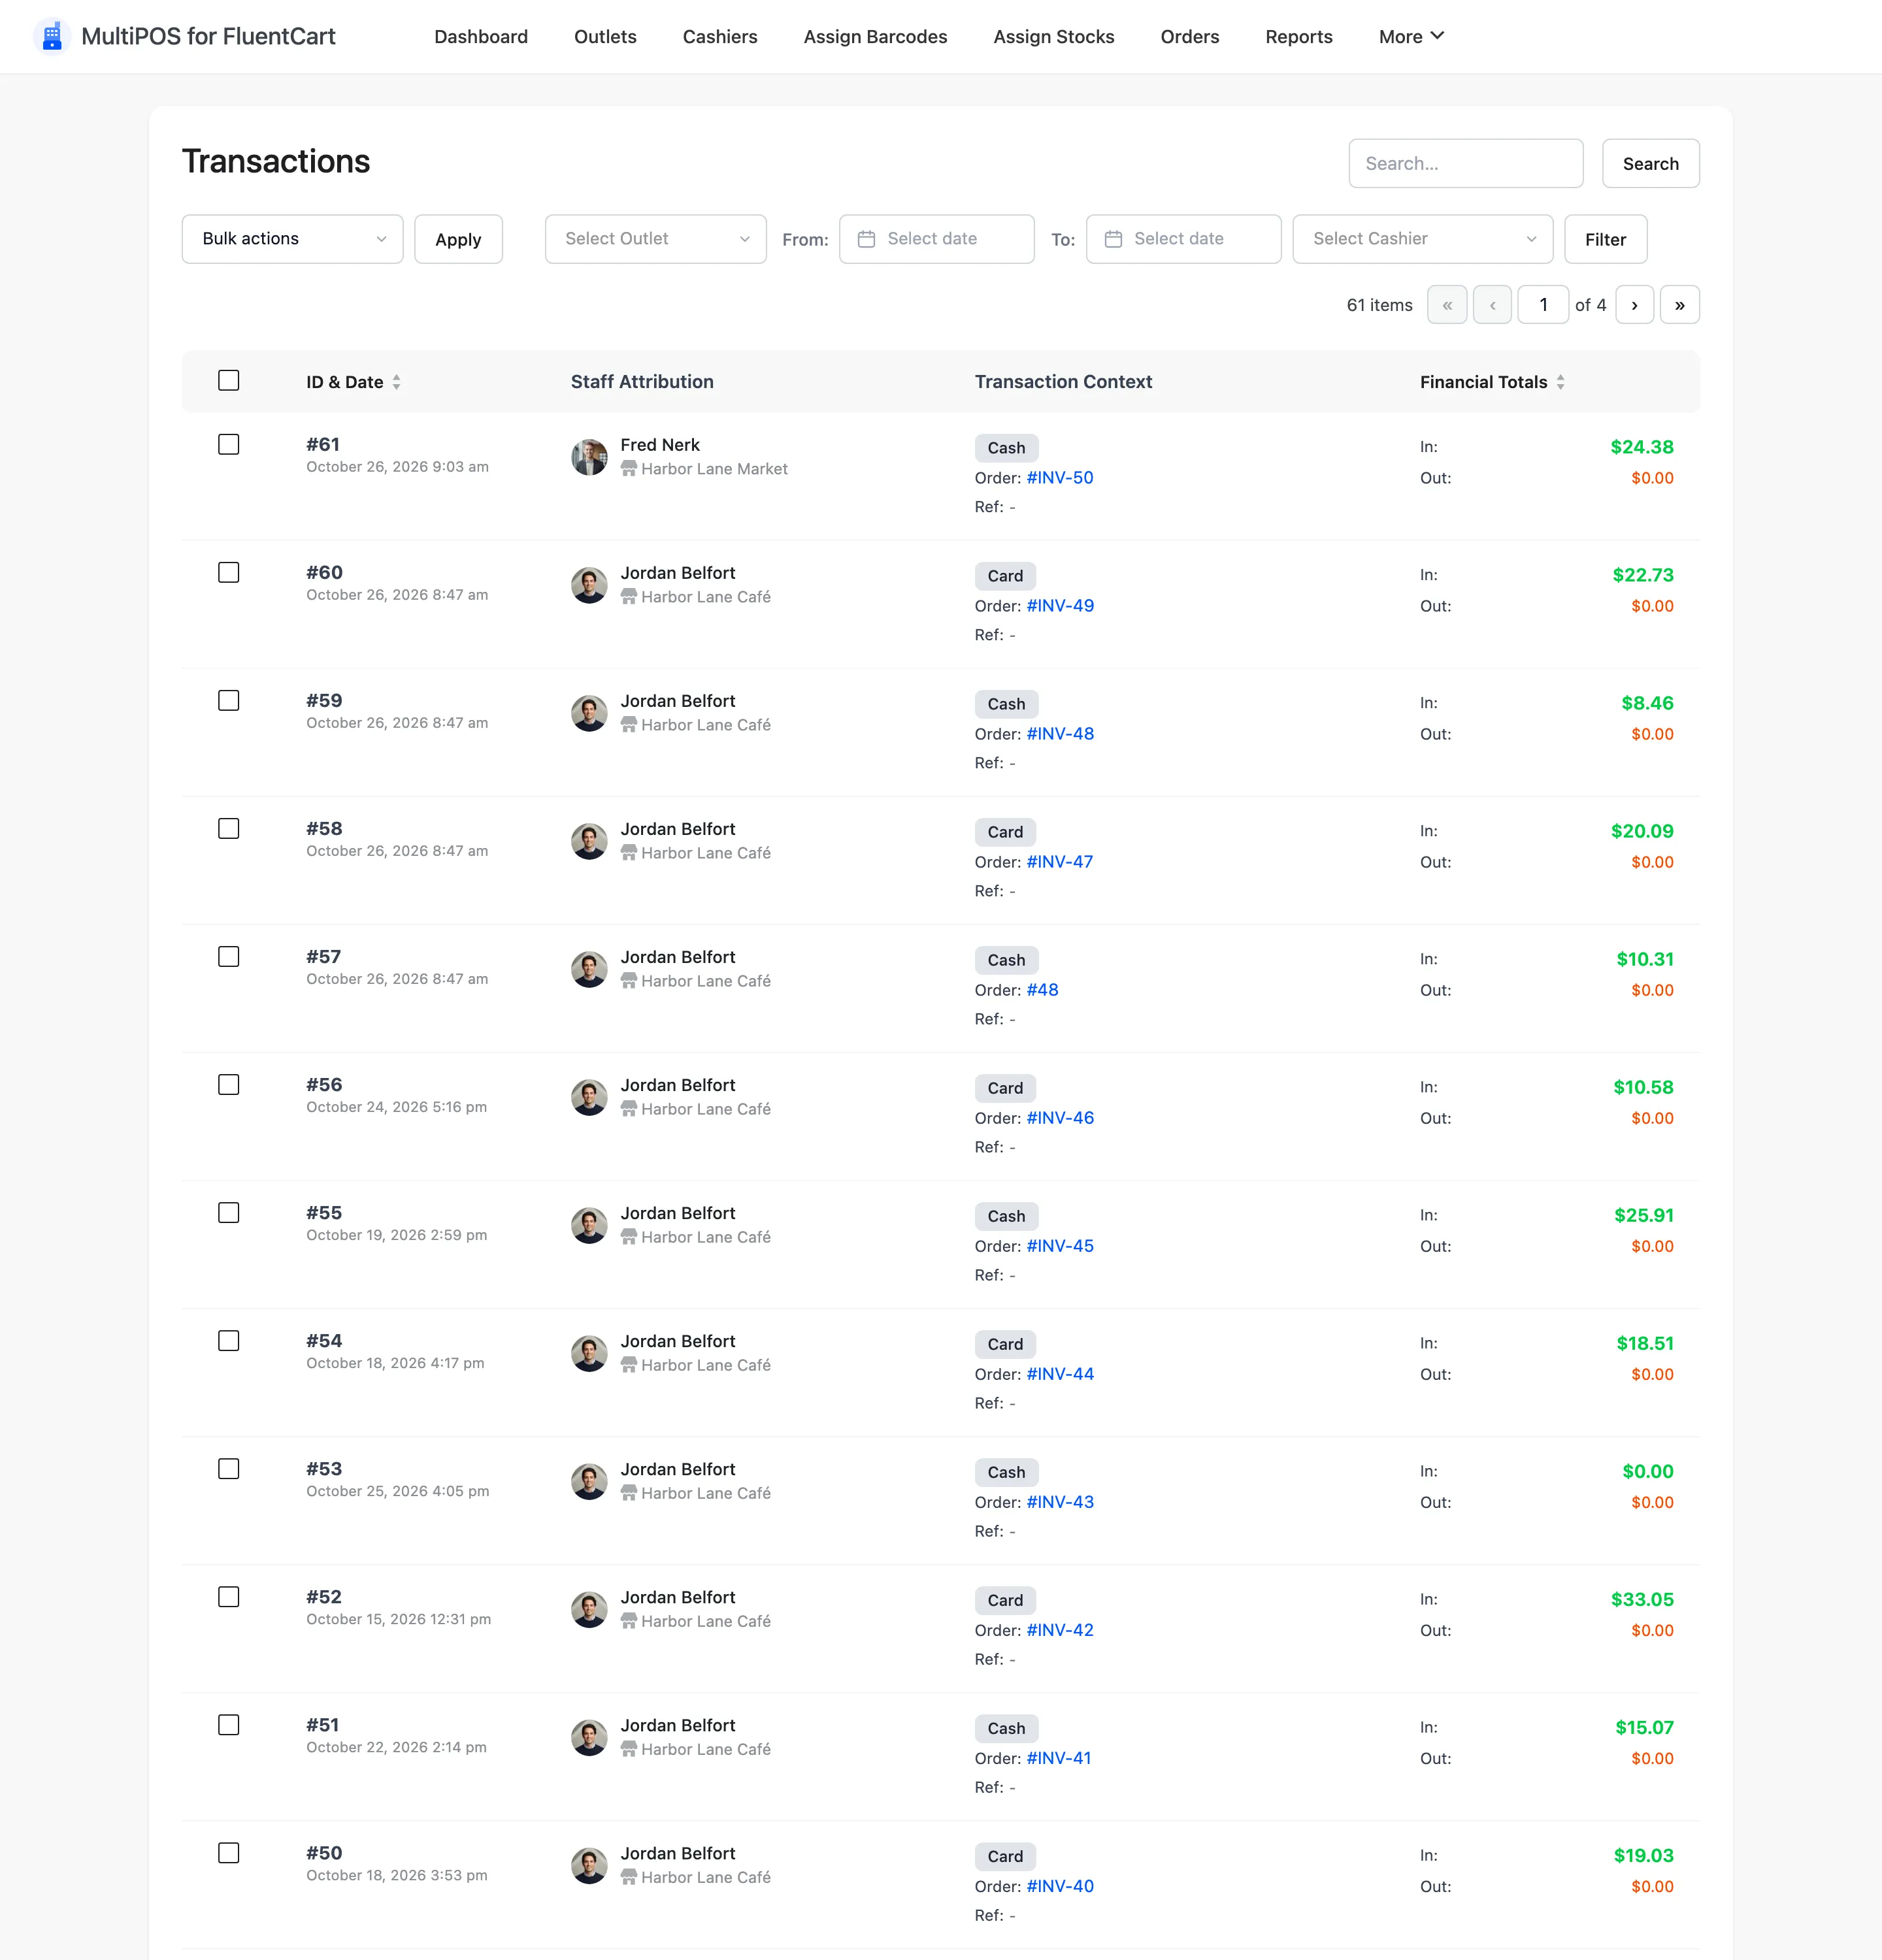Viewport: 1882px width, 1960px height.
Task: Click the store icon in row #59
Action: click(628, 724)
